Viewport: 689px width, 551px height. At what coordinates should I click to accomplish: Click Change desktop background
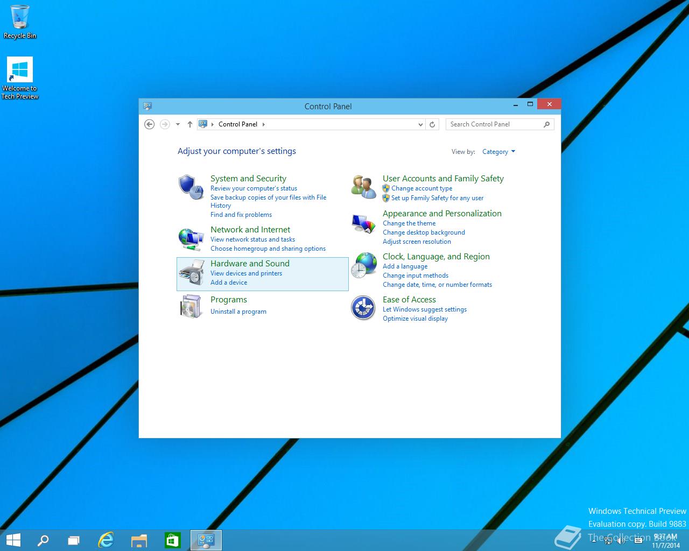(x=424, y=232)
